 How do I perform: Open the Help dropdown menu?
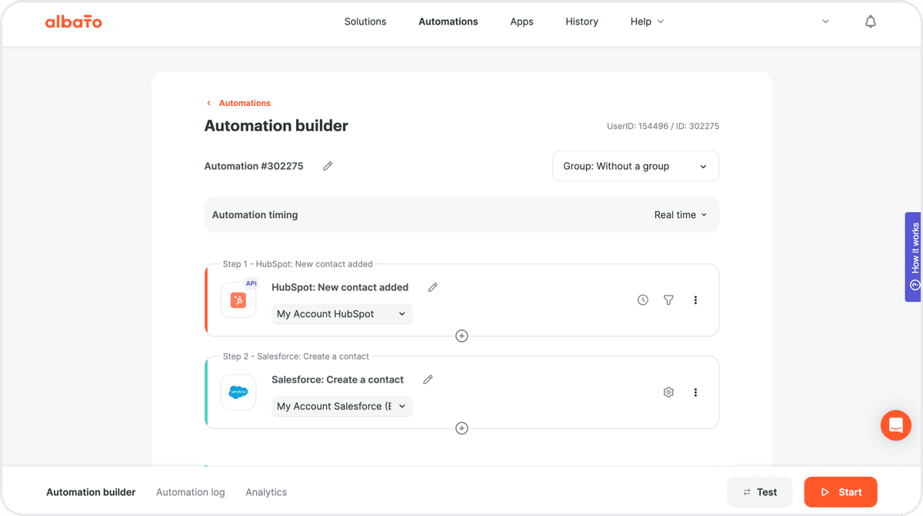(647, 21)
